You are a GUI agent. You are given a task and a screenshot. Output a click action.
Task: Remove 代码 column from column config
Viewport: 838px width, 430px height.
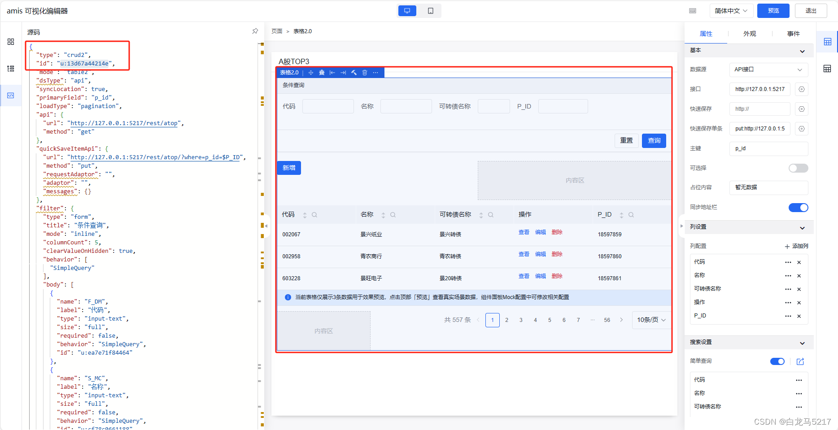(x=799, y=262)
